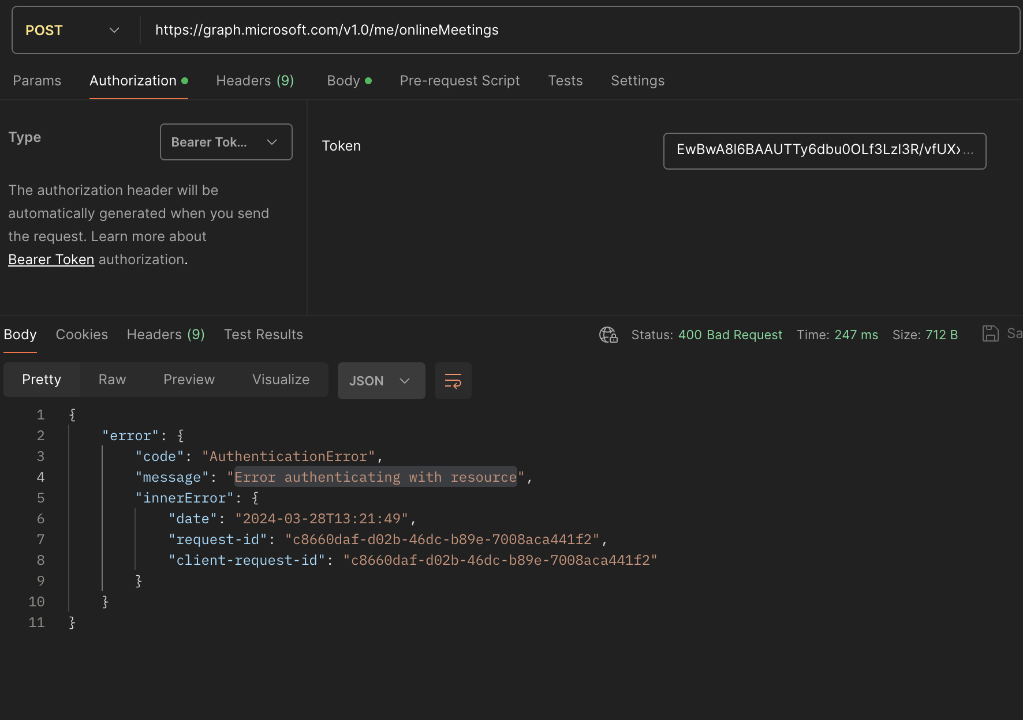The height and width of the screenshot is (720, 1023).
Task: Save the response using the save icon
Action: (991, 333)
